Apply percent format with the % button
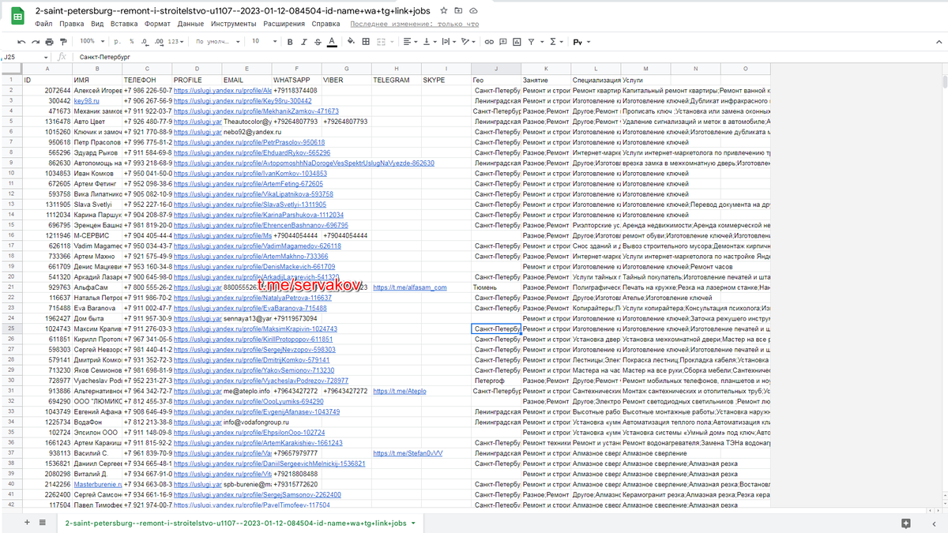 pos(131,41)
